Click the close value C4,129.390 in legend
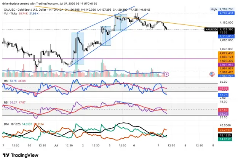238x162 pixels. pyautogui.click(x=120, y=10)
